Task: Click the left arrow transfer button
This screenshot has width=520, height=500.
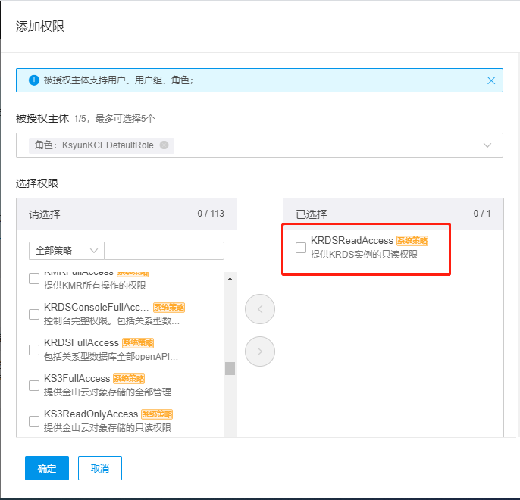Action: [260, 309]
